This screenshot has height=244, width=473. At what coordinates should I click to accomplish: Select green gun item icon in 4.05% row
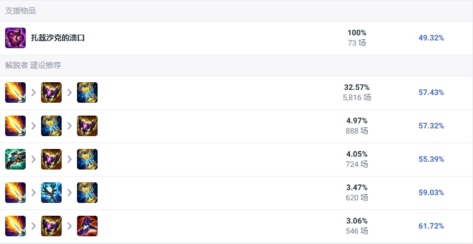point(15,159)
